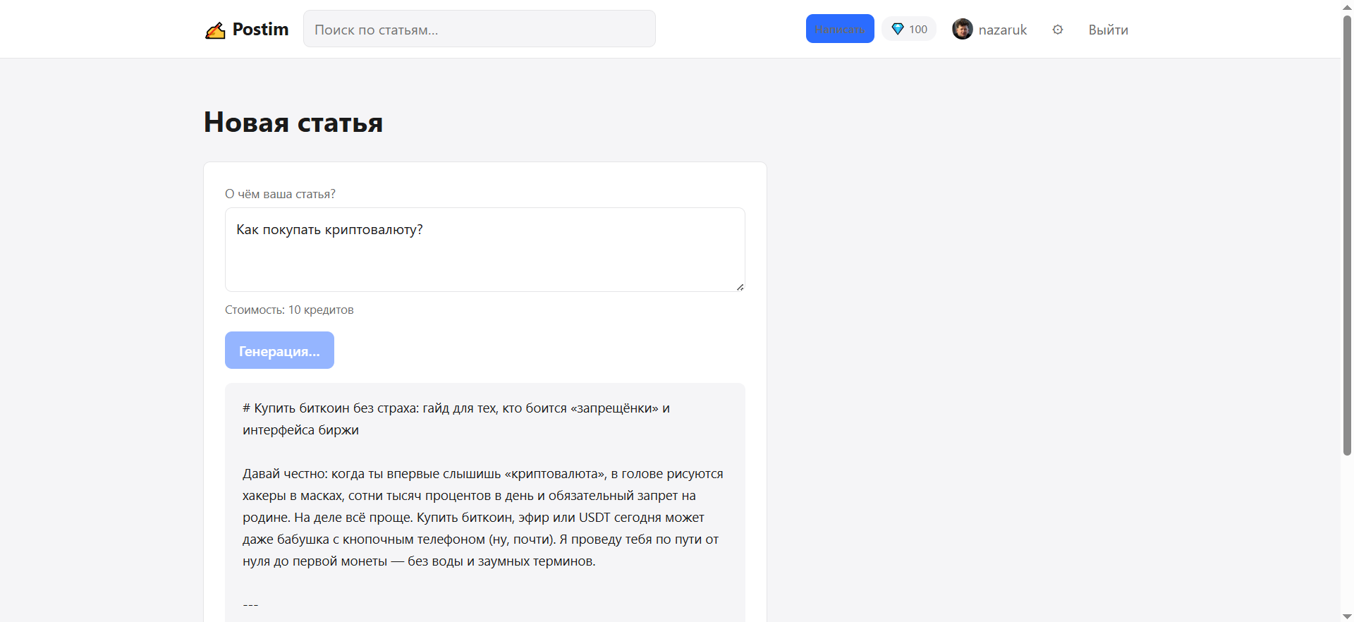Click the blue diamond credits icon
Image resolution: width=1354 pixels, height=622 pixels.
[898, 29]
